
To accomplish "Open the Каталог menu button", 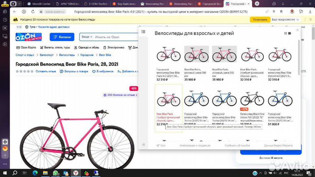I will [62, 37].
